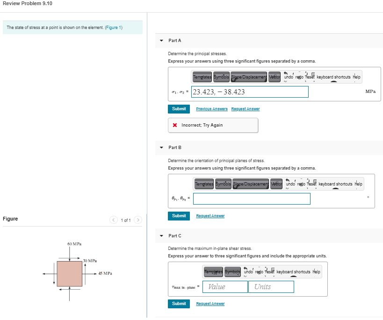Redo in Part B toolbar

[x=302, y=184]
